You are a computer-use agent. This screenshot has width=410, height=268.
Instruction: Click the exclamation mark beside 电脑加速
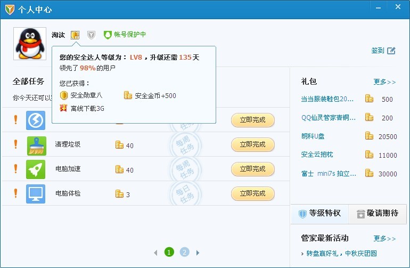15,169
